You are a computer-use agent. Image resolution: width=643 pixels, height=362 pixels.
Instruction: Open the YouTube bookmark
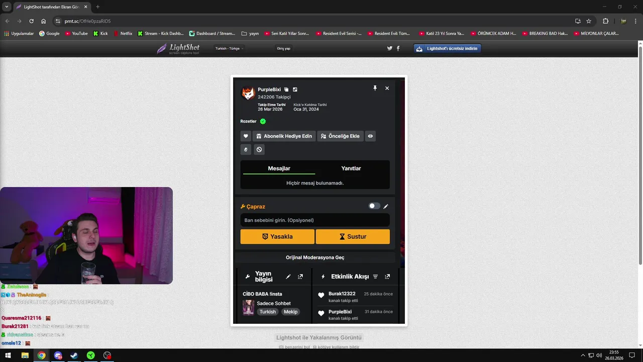click(x=76, y=34)
